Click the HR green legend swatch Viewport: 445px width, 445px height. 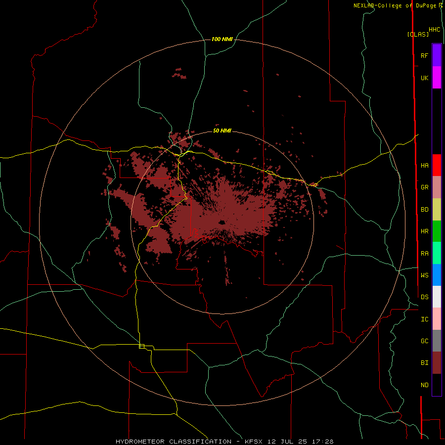tap(437, 231)
